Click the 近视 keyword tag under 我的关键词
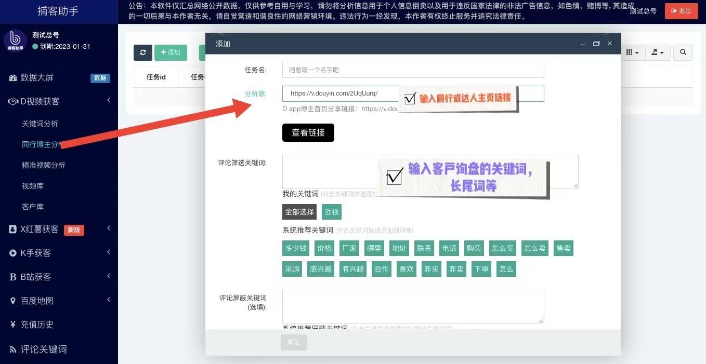706x364 pixels. [x=332, y=212]
